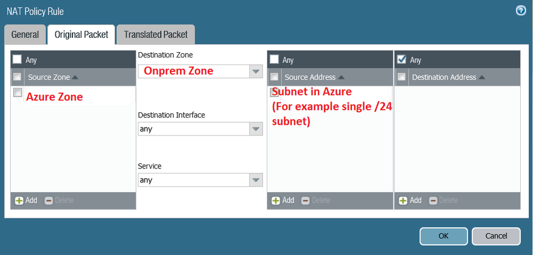
Task: Click the green plus Add icon under Source Zone
Action: [19, 201]
